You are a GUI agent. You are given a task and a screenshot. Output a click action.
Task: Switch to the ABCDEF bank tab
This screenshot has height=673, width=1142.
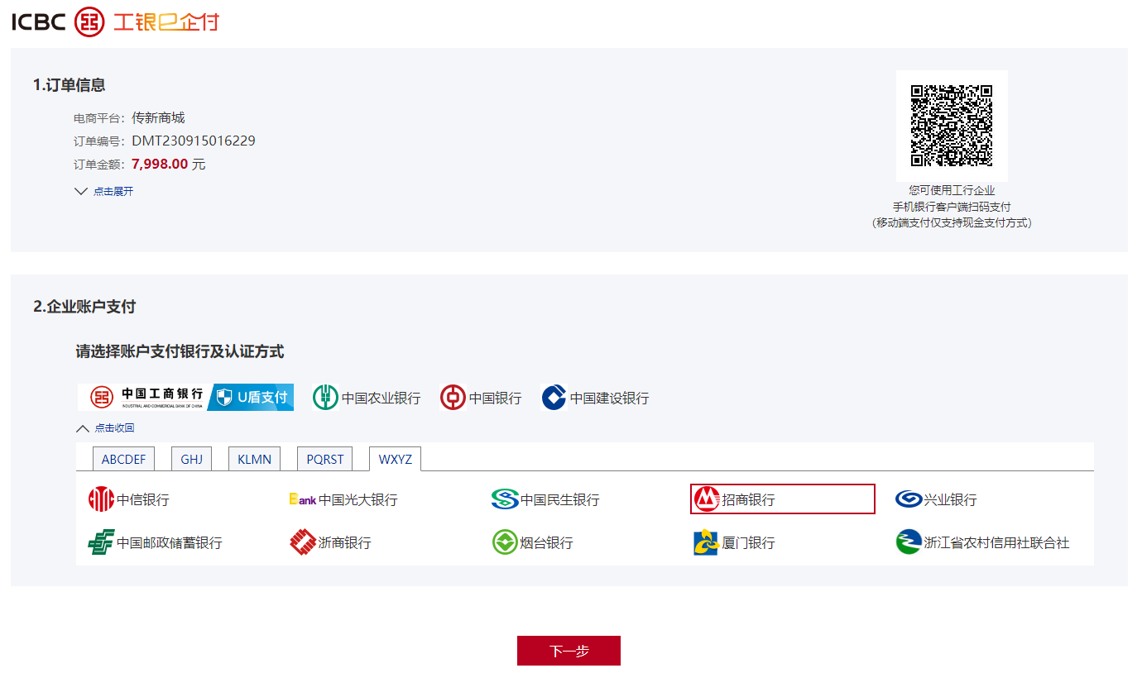[123, 459]
